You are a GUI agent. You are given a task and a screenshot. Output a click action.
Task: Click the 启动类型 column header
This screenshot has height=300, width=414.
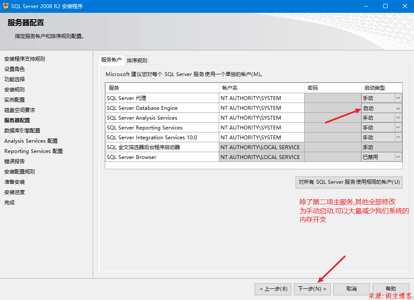coord(382,88)
